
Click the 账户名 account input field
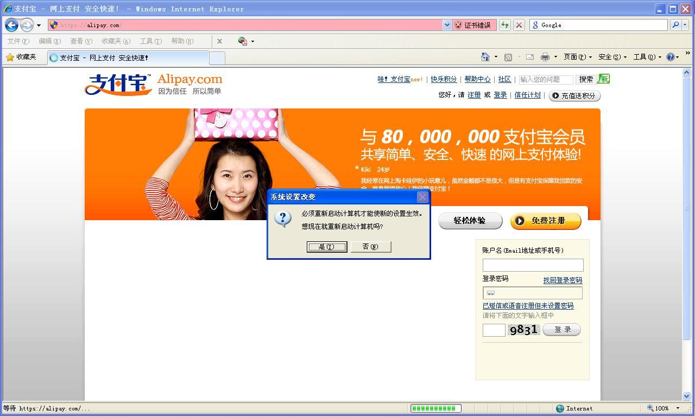533,265
